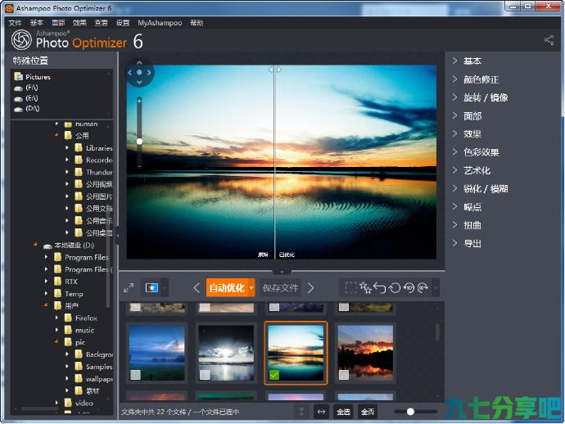Go to next image arrow
This screenshot has width=565, height=424.
point(310,288)
